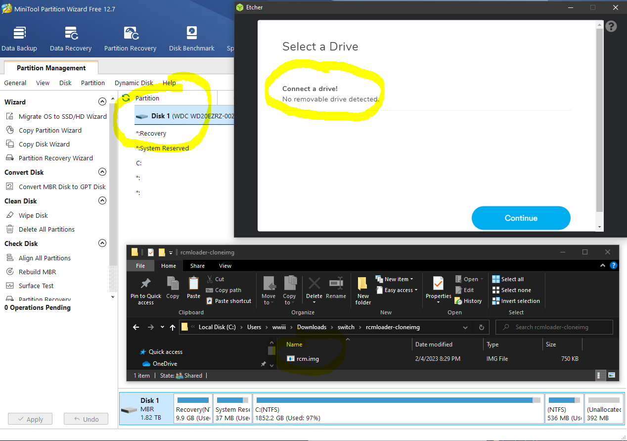Switch Explorer to large icons view
This screenshot has height=441, width=627.
click(x=612, y=375)
